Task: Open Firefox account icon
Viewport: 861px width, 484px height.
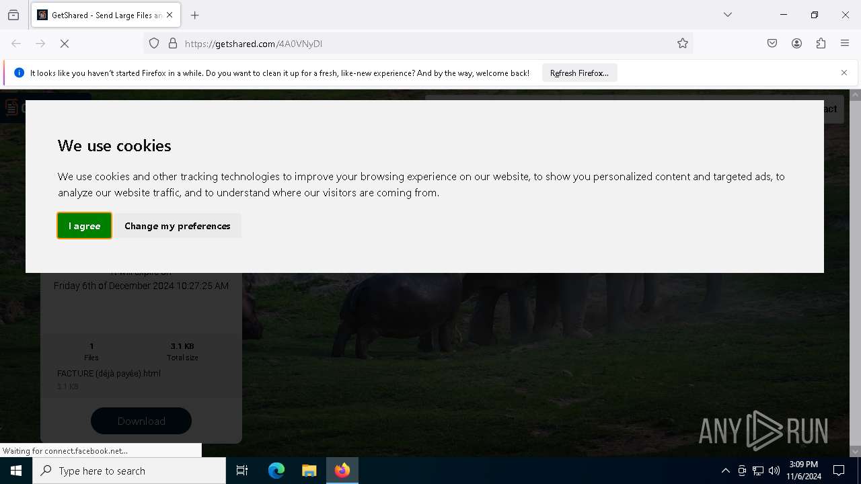Action: 796,44
